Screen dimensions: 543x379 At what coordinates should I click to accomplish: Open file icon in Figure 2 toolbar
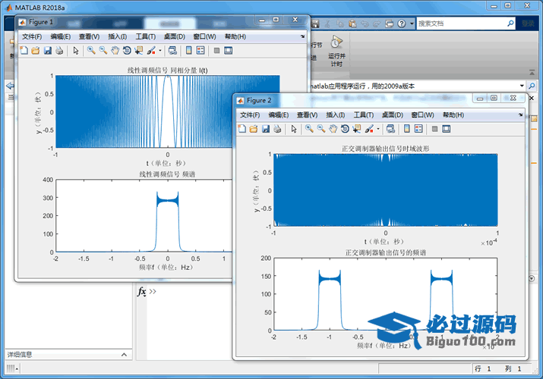[x=254, y=129]
